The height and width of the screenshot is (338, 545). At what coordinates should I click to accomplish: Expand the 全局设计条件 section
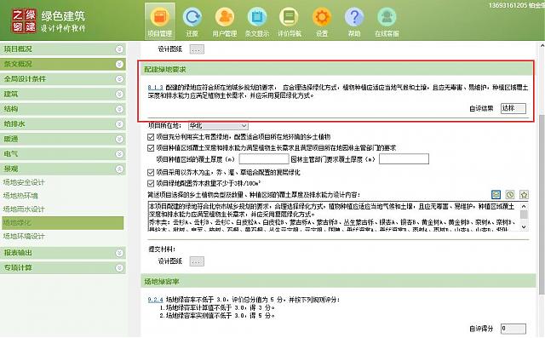pyautogui.click(x=119, y=79)
